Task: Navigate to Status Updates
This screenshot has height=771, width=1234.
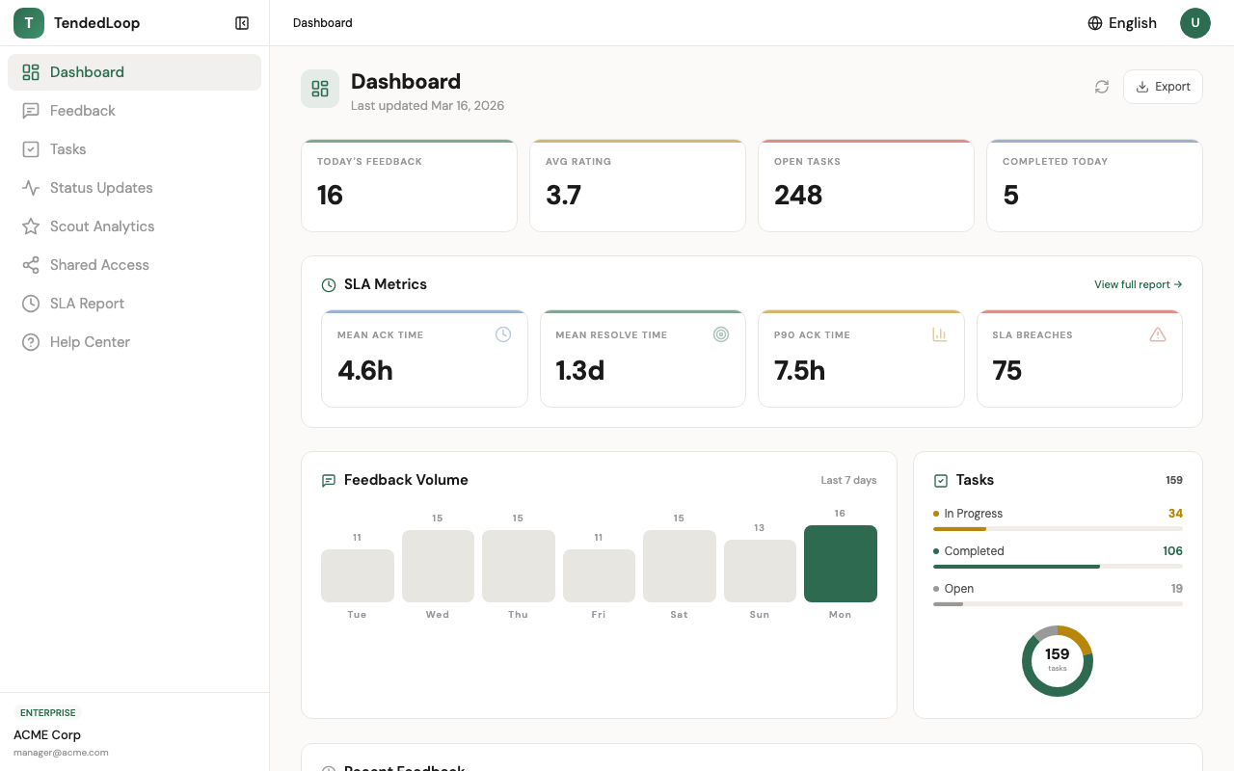Action: [100, 187]
